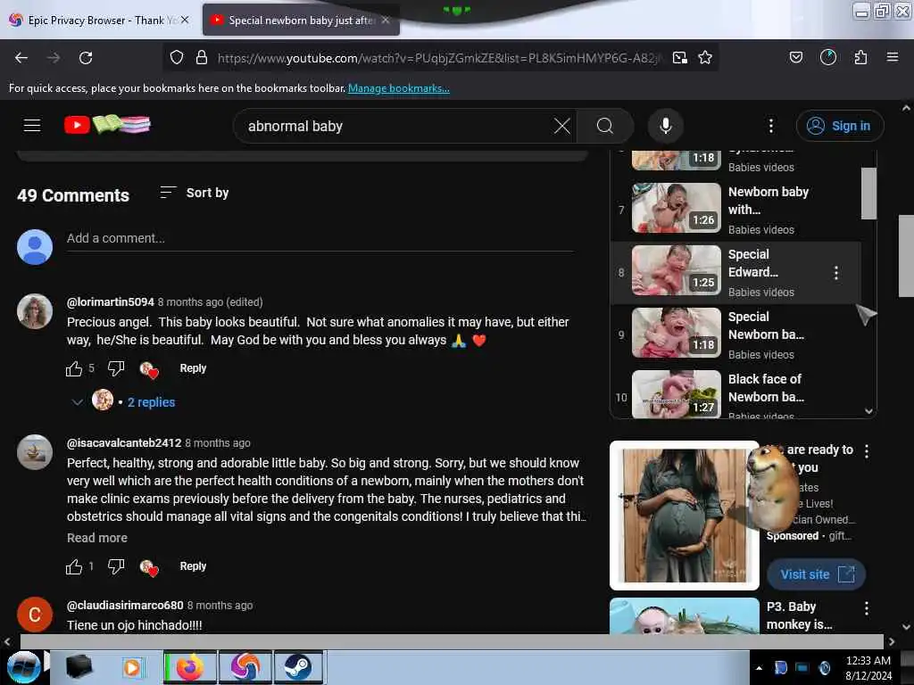Open the Pocket save icon
914x685 pixels.
(x=795, y=57)
